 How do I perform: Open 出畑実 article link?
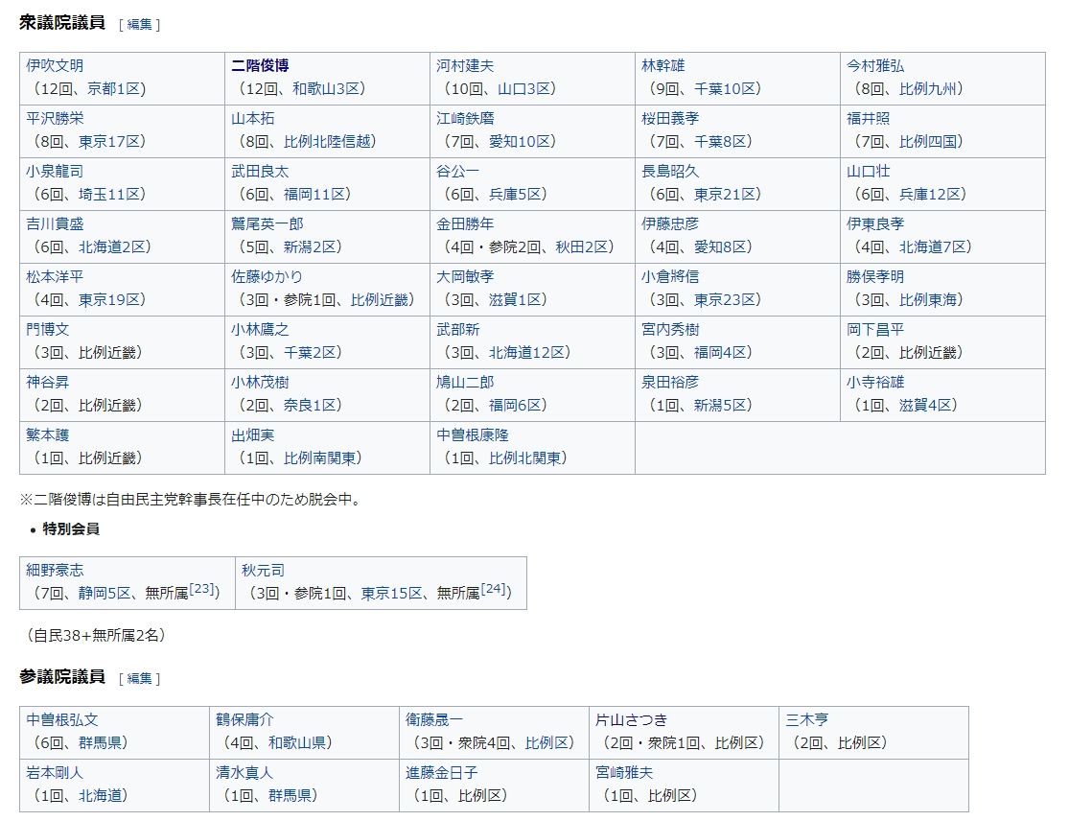tap(252, 435)
